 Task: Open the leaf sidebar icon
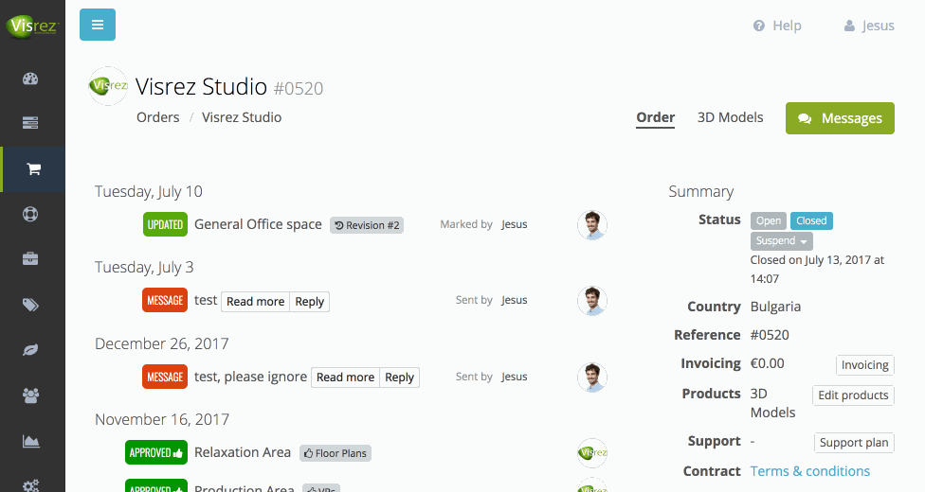click(x=30, y=350)
